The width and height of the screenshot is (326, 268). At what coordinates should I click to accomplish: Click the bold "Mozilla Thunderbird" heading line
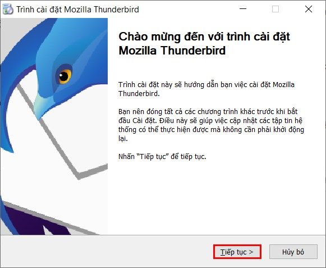tap(172, 51)
